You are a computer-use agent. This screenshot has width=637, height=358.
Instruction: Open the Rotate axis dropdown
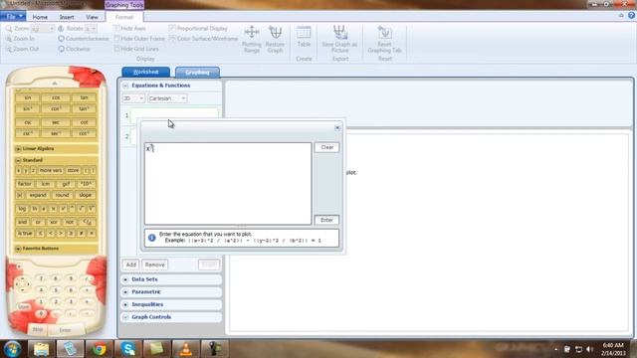91,29
